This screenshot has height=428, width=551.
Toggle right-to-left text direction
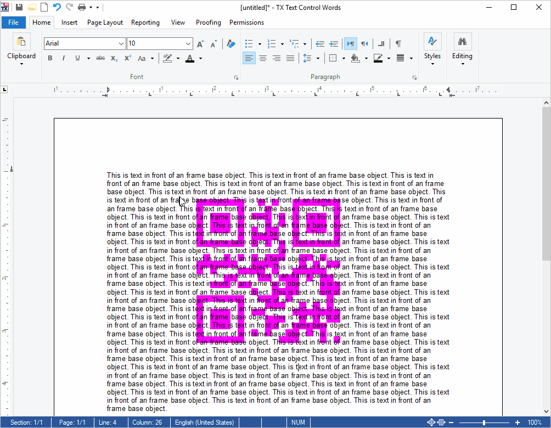click(364, 43)
